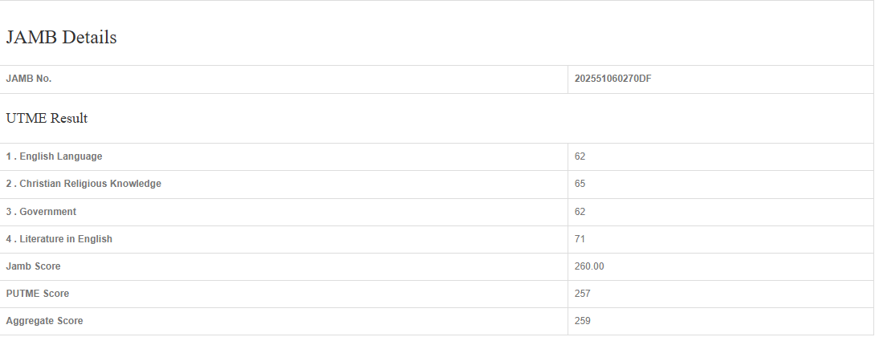Click the English Language score 62
Image resolution: width=879 pixels, height=337 pixels.
580,156
